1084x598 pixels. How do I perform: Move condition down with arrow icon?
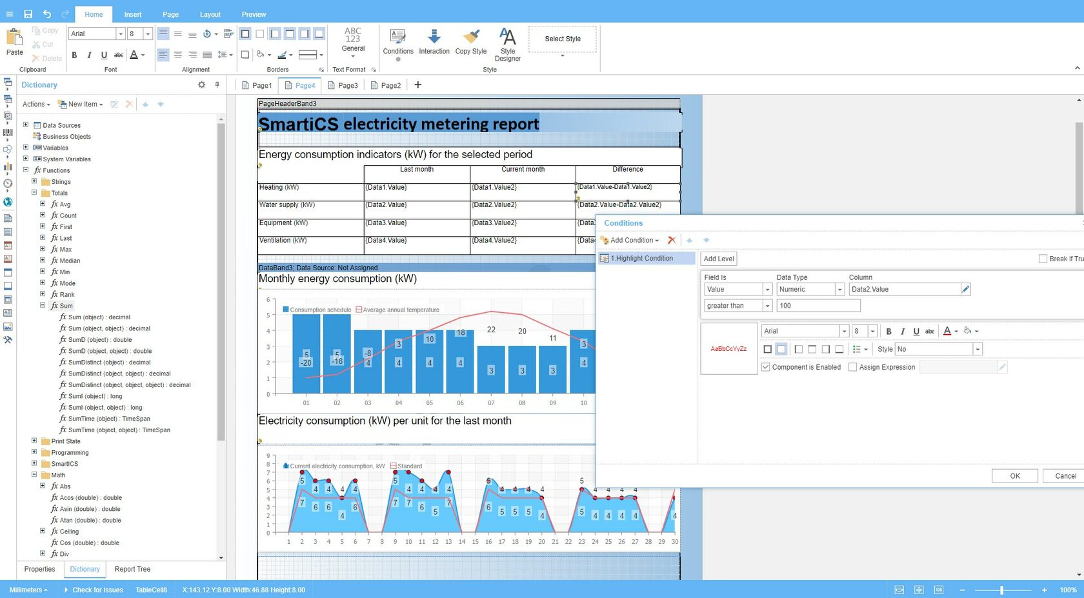coord(706,240)
